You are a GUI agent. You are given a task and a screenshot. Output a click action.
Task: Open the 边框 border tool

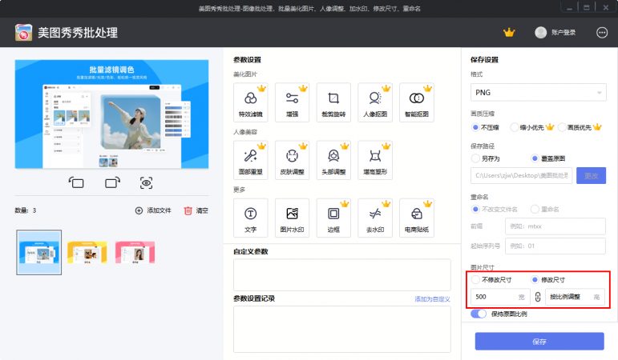point(333,217)
